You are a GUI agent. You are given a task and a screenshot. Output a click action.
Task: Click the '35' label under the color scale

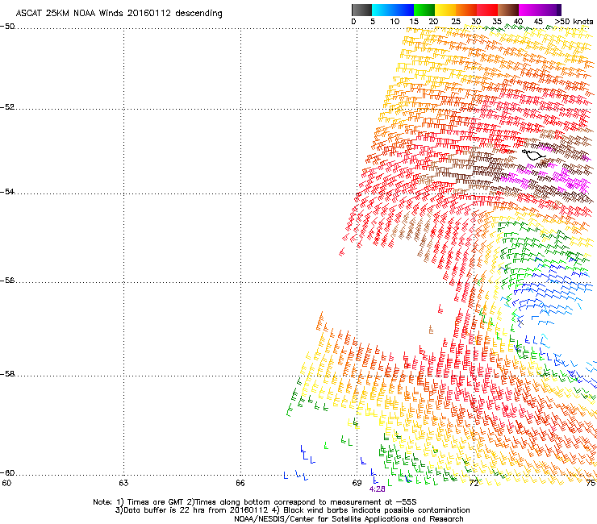click(x=497, y=22)
